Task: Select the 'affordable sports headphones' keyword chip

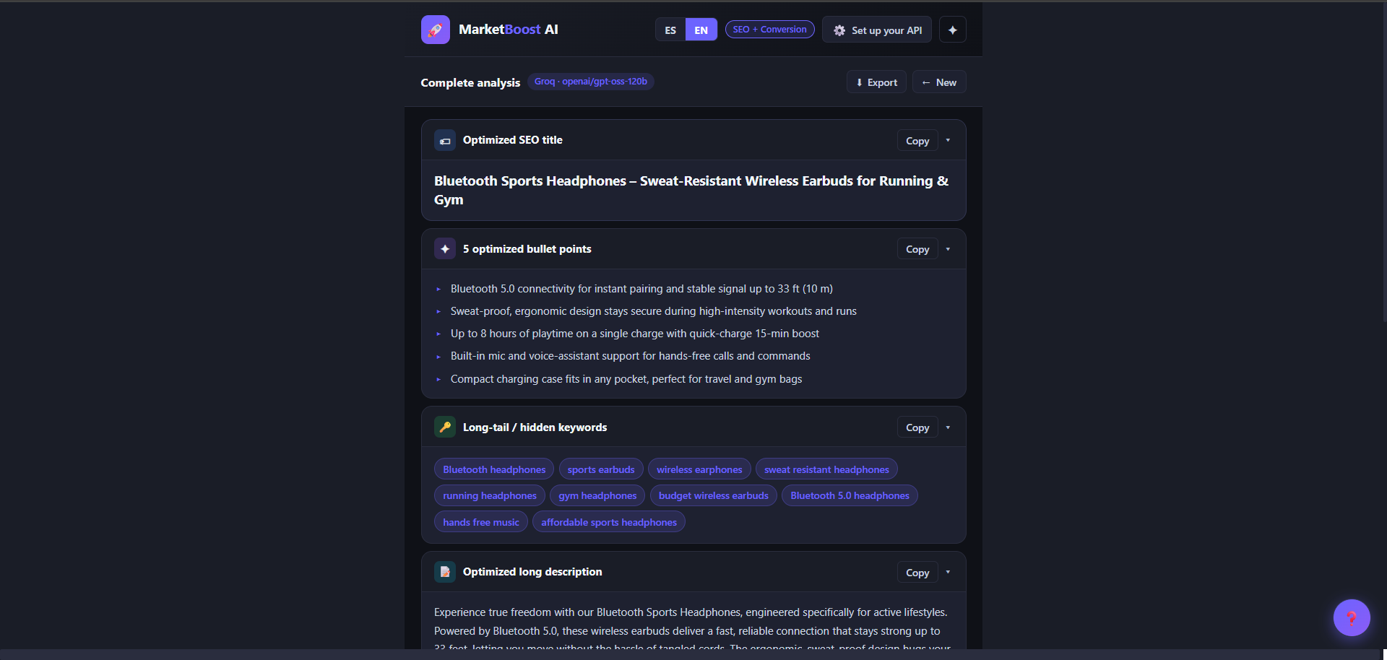Action: click(x=609, y=522)
